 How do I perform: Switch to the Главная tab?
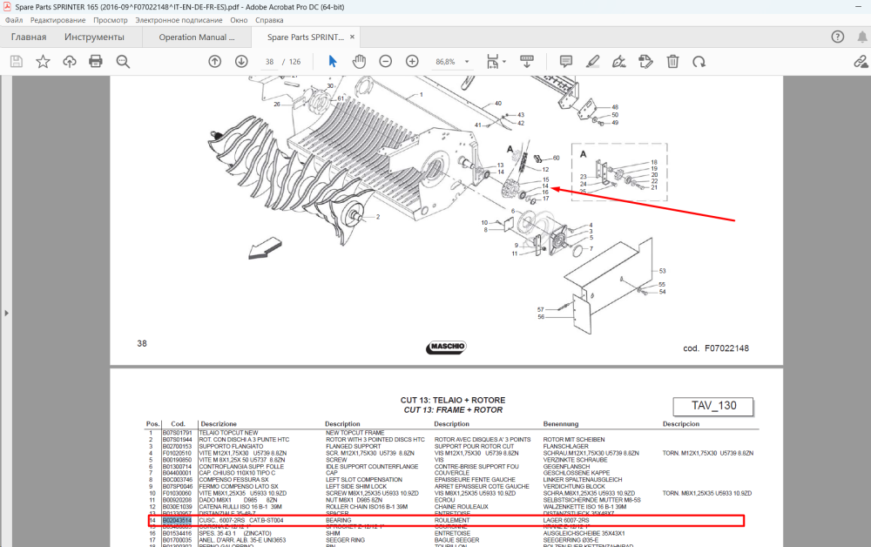click(29, 37)
